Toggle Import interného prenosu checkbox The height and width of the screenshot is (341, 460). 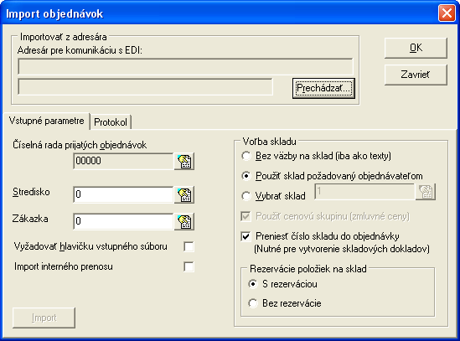pyautogui.click(x=189, y=266)
